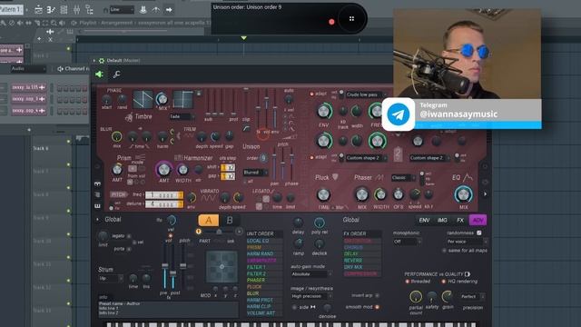Click the plugin gear icon beside Default
The width and height of the screenshot is (581, 327).
(x=101, y=61)
